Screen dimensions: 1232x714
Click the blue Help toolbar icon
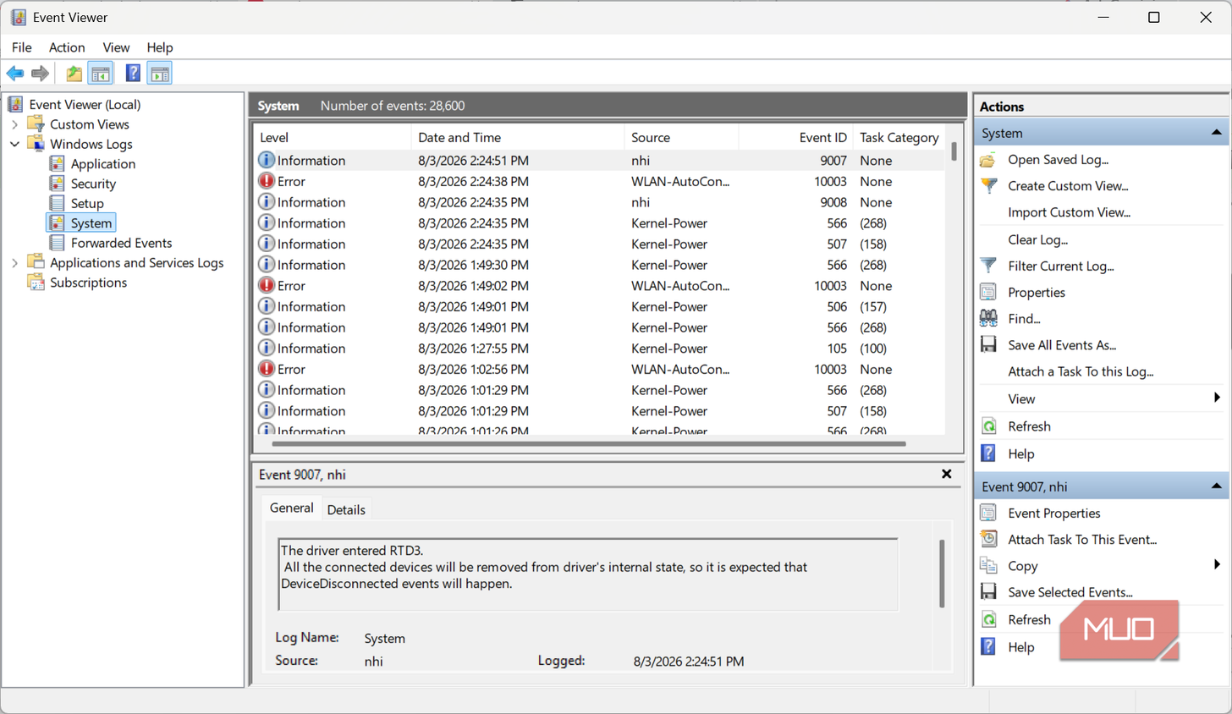(133, 74)
